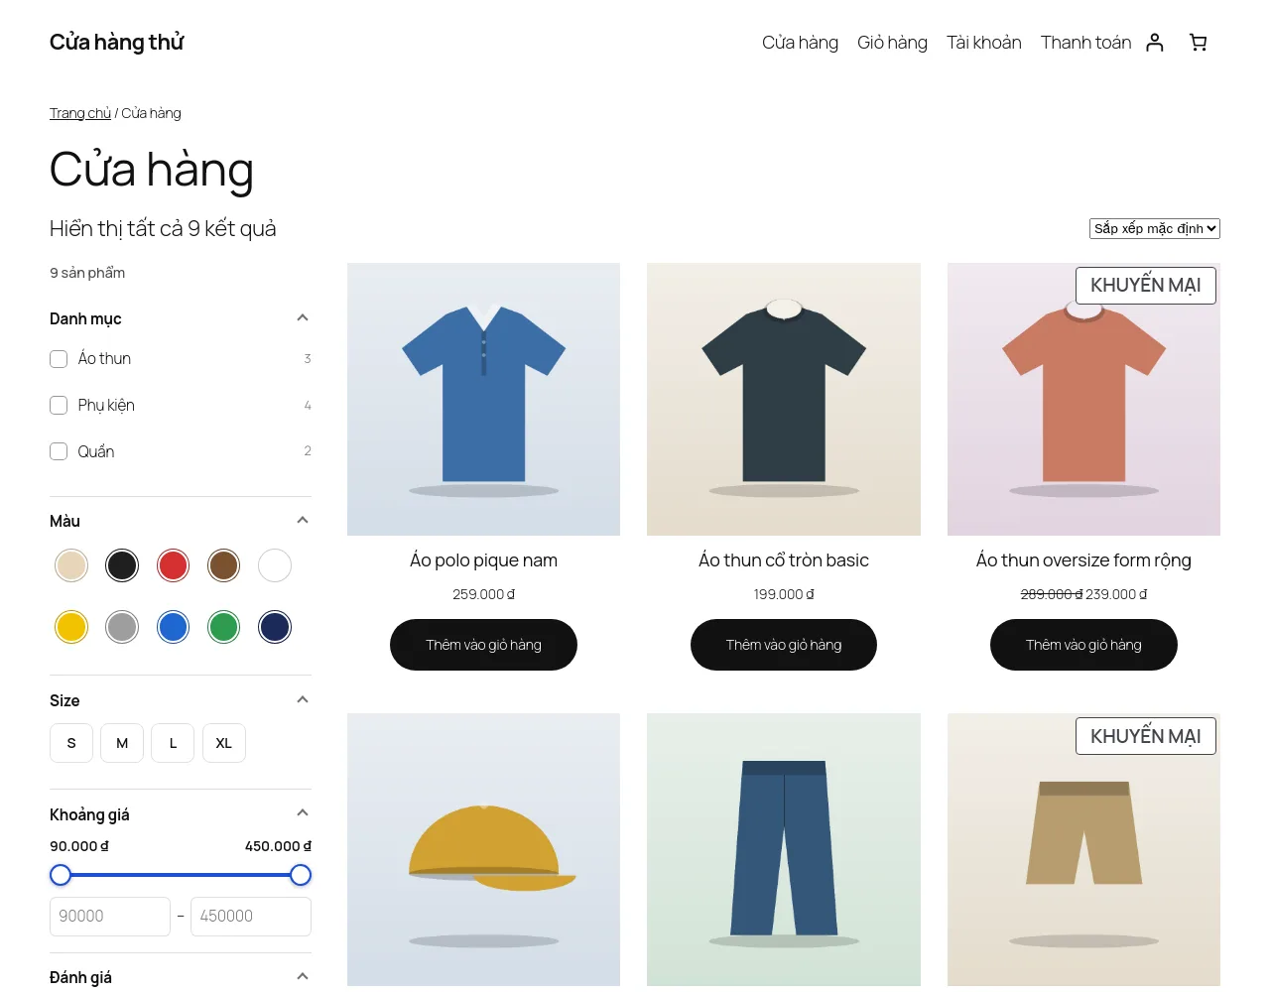Screen dimensions: 1270x992
Task: Select size L filter
Action: click(x=173, y=743)
